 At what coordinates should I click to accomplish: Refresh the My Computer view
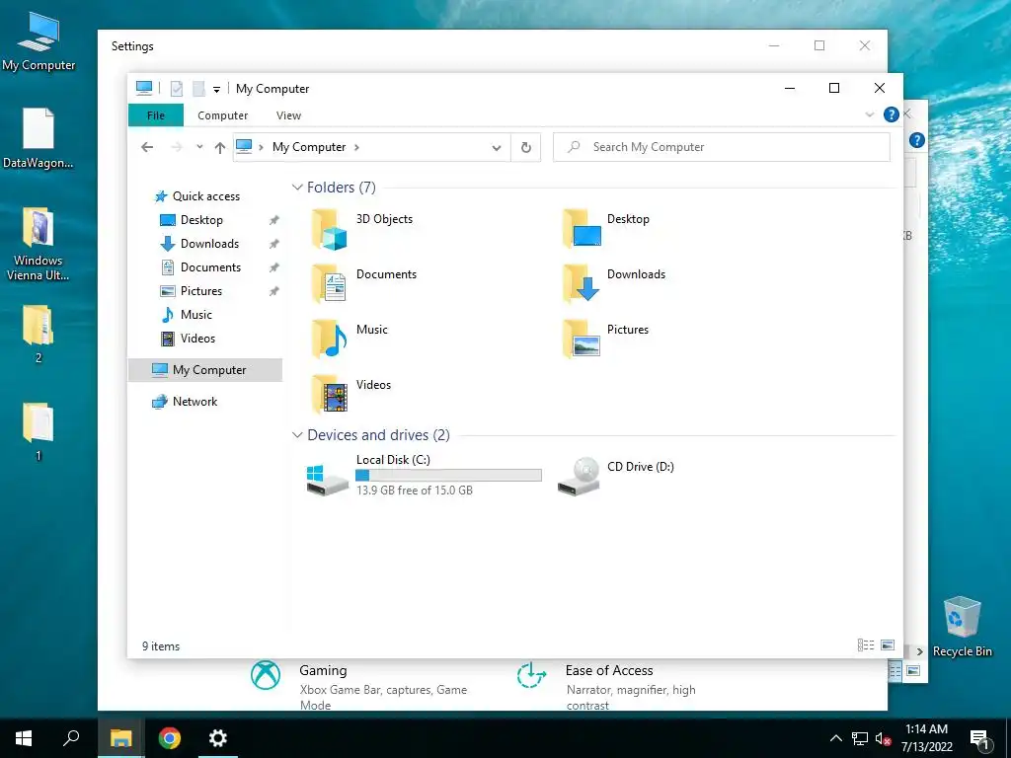[526, 148]
